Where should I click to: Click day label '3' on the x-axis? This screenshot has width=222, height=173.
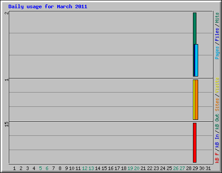click(27, 168)
